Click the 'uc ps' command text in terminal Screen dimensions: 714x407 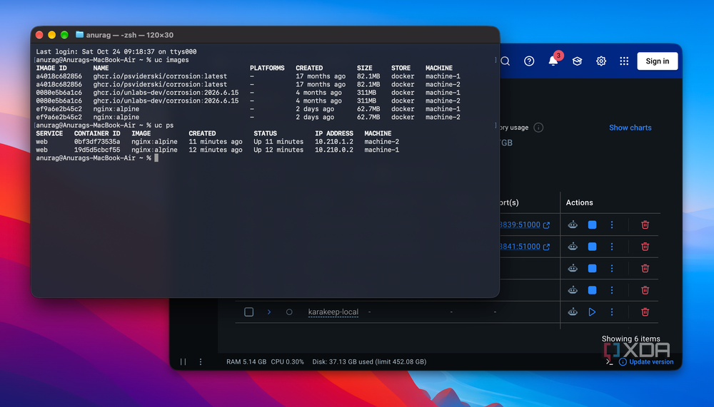pyautogui.click(x=164, y=125)
